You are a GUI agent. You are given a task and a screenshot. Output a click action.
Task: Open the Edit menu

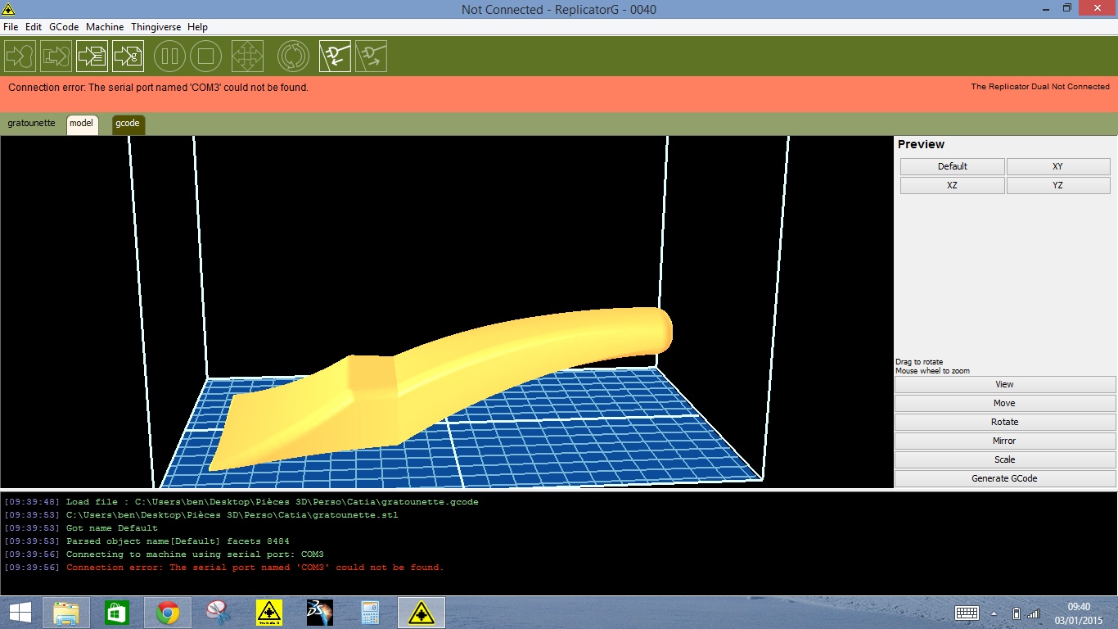click(x=34, y=27)
